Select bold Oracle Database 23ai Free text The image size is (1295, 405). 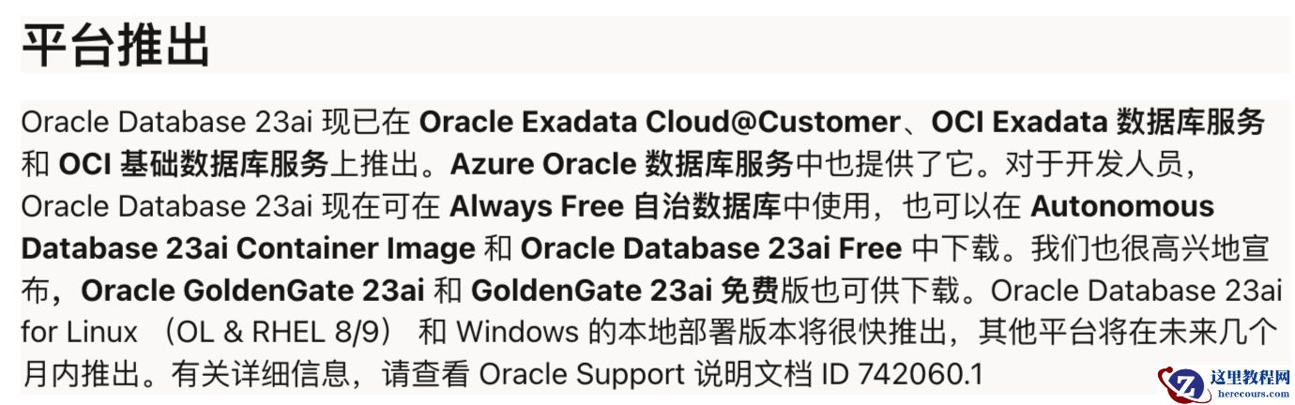coord(710,248)
